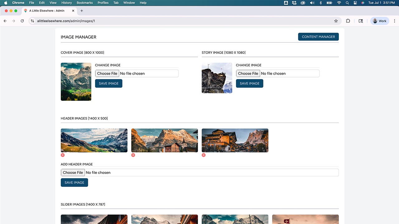
Task: Click the browser forward arrow
Action: [13, 21]
